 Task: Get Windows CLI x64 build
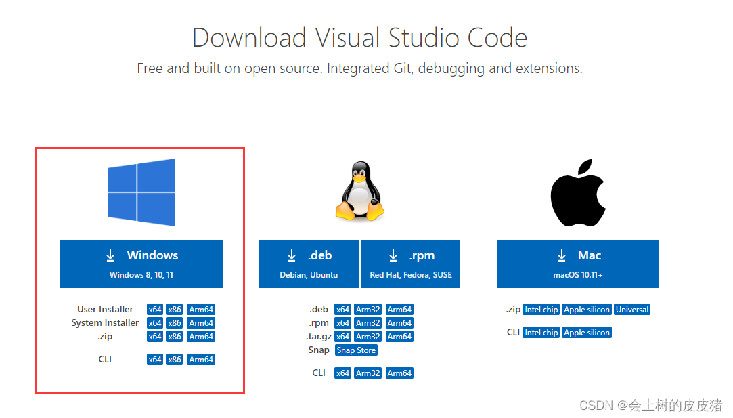(x=155, y=360)
